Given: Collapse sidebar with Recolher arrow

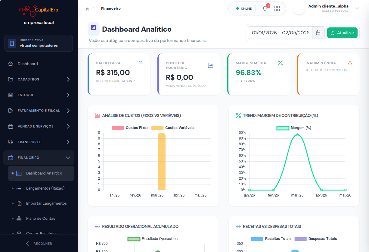Looking at the screenshot, I should click(x=28, y=244).
